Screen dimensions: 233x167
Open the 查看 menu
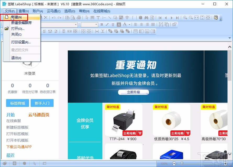tap(23, 11)
